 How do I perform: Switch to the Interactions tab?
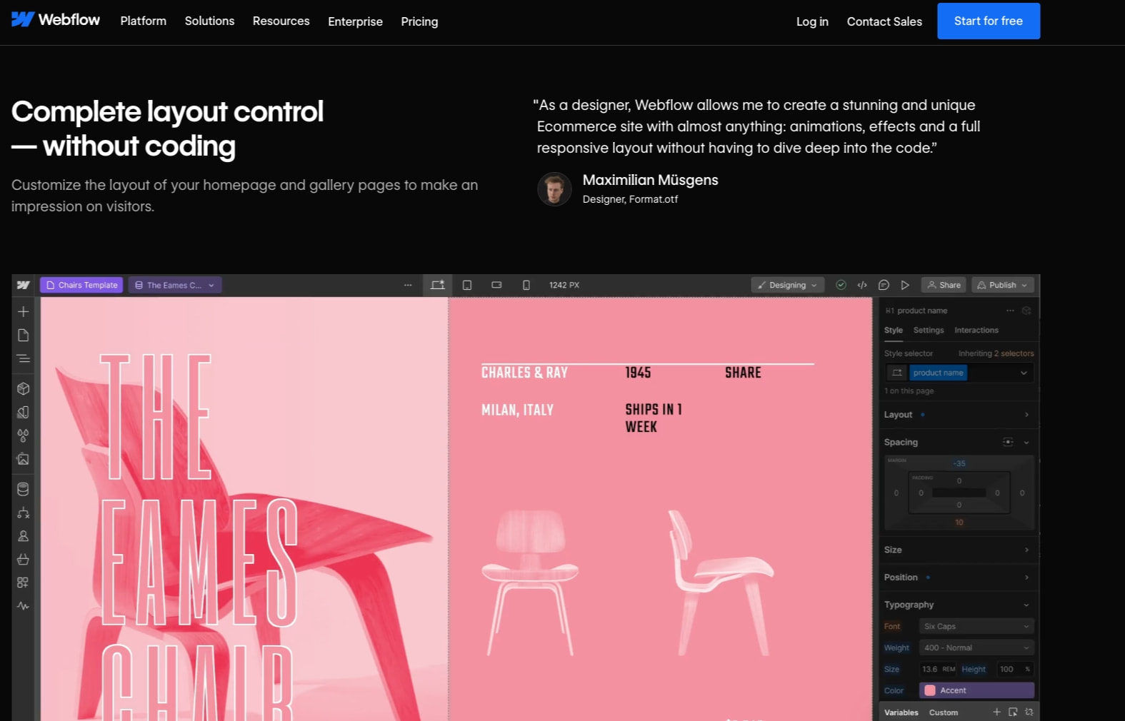click(976, 331)
